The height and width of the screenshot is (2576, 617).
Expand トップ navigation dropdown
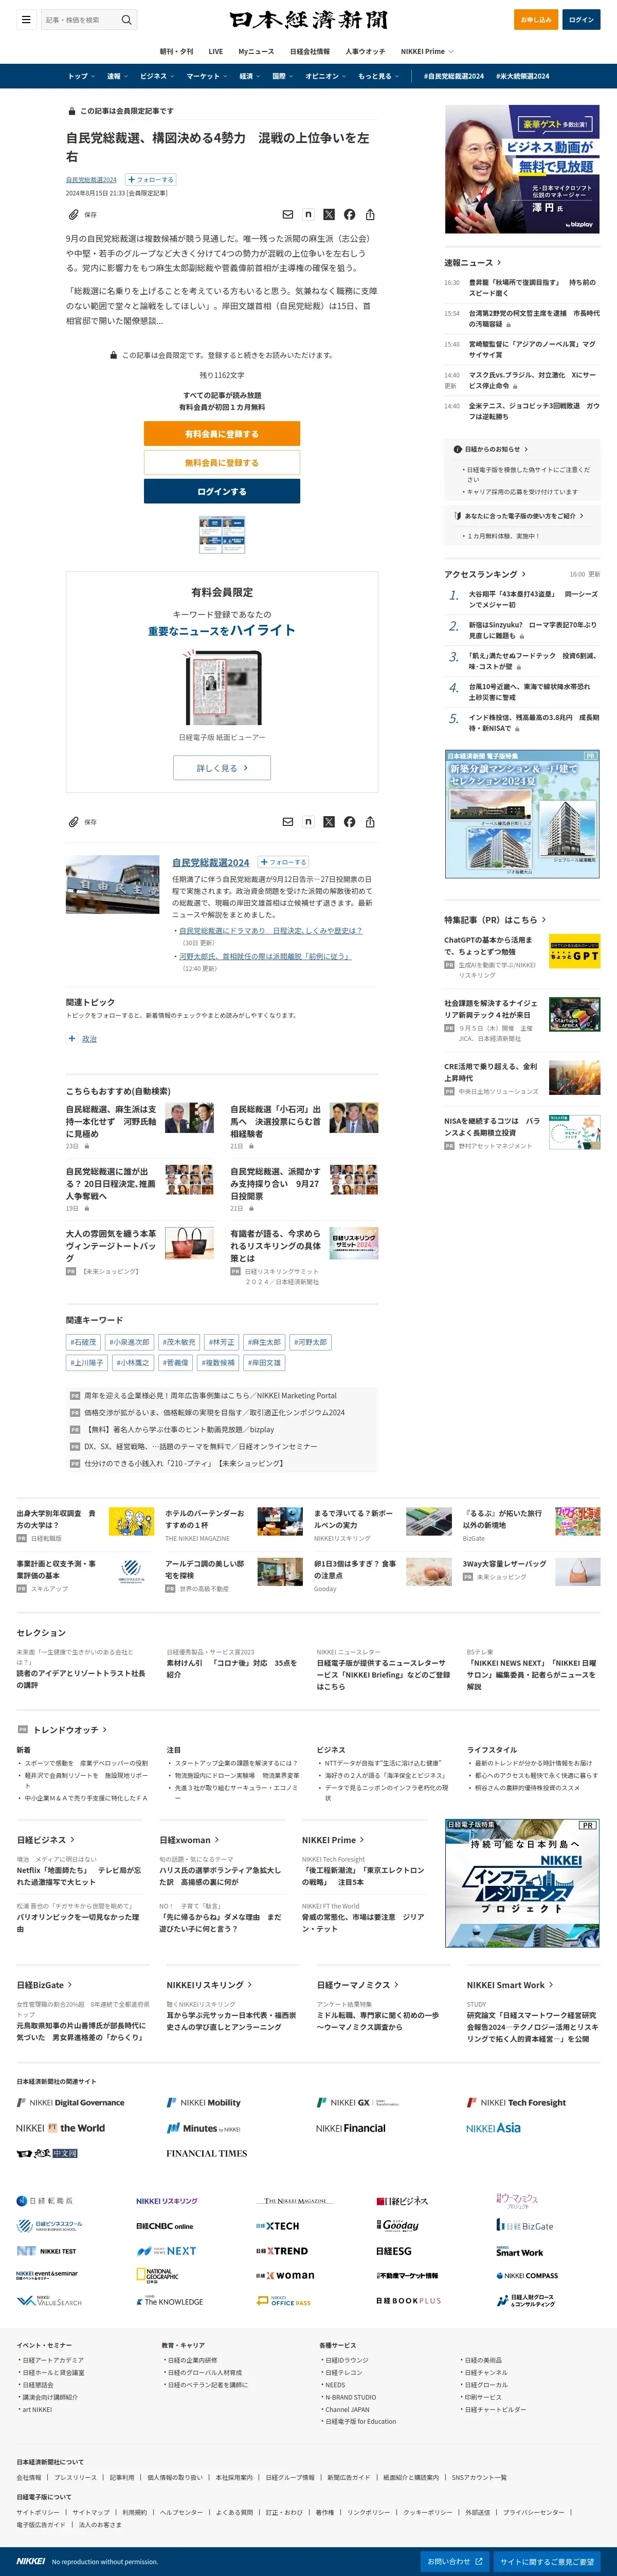82,76
